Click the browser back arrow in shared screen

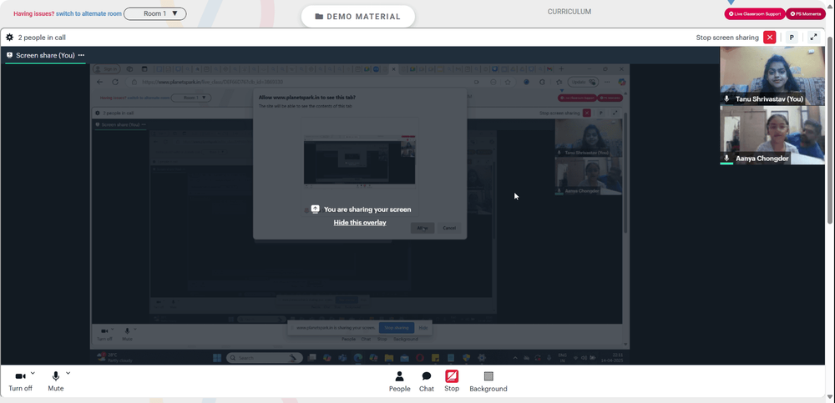click(99, 82)
